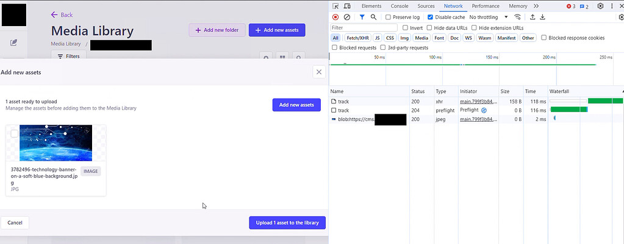This screenshot has height=244, width=624.
Task: Open the No throttling dropdown
Action: click(489, 17)
